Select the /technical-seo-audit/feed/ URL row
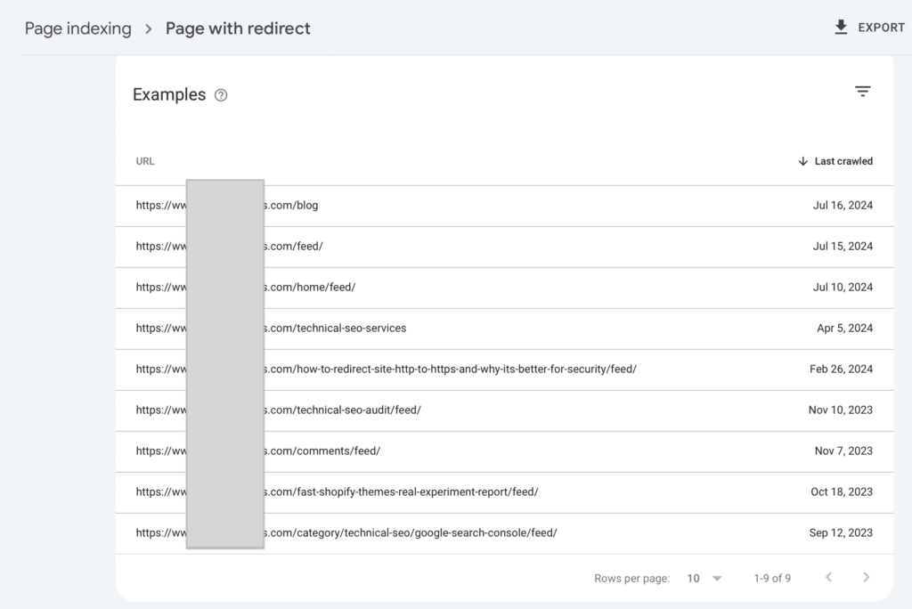This screenshot has width=912, height=609. pos(504,410)
